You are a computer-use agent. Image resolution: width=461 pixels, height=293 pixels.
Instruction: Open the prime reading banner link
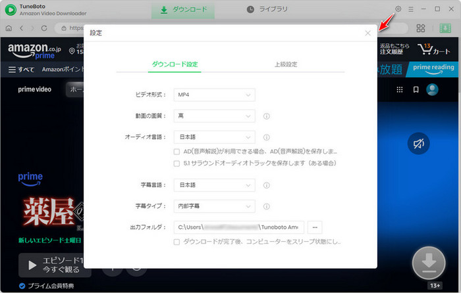coord(433,69)
